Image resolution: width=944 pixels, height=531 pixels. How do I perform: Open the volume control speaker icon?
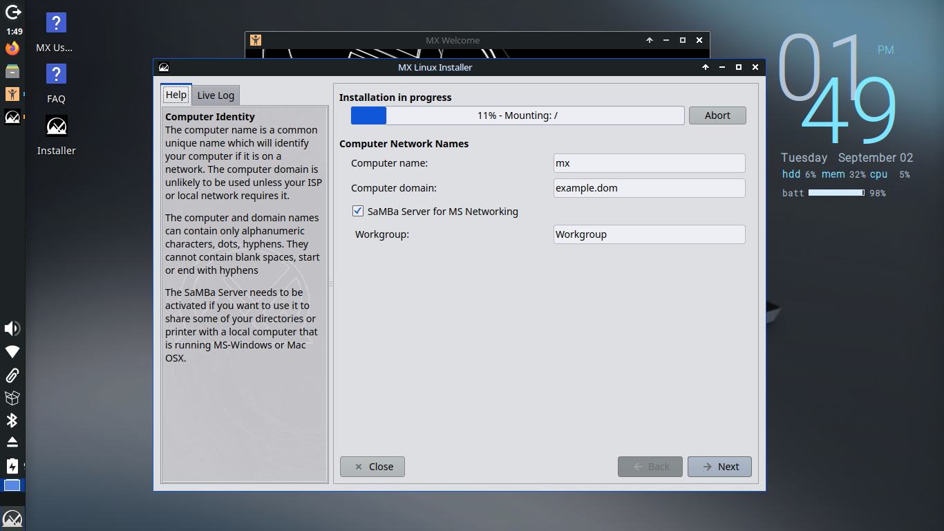[12, 328]
